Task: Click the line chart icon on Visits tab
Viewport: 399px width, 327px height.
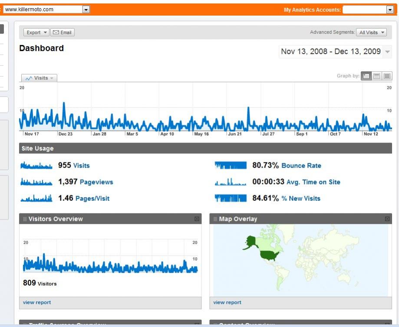Action: tap(29, 78)
